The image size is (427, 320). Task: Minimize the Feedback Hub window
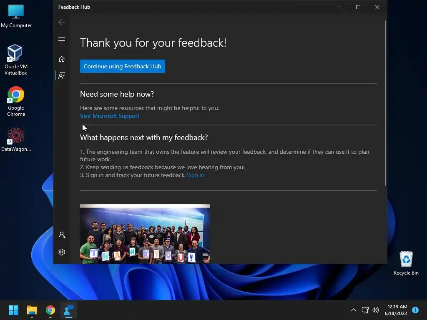point(339,7)
